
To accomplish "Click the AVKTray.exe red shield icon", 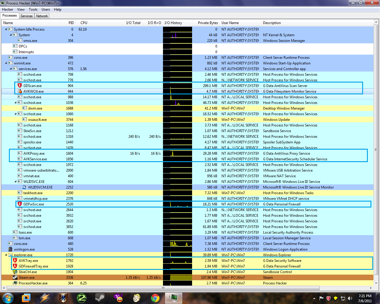I will [15, 260].
